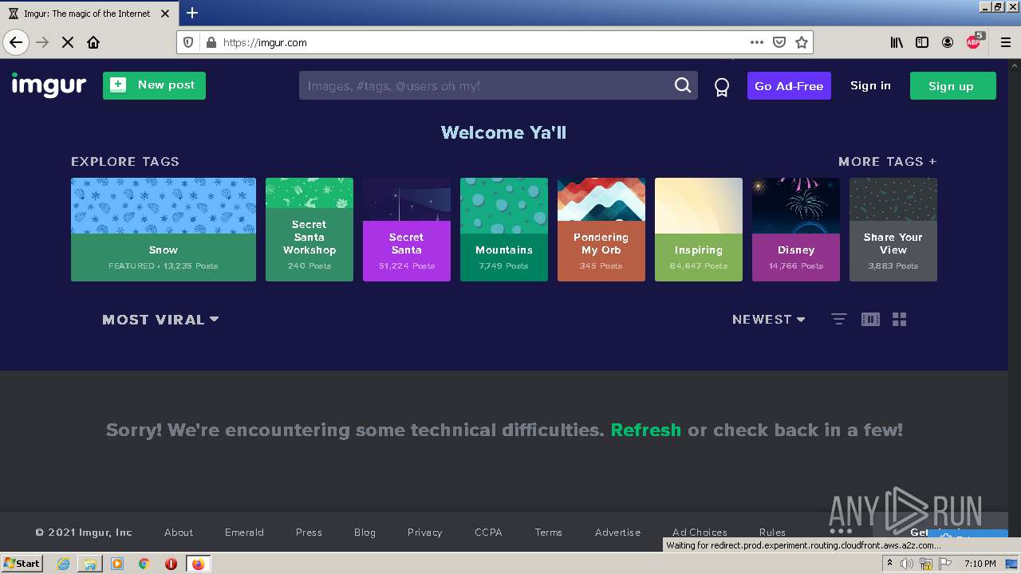Image resolution: width=1021 pixels, height=574 pixels.
Task: Switch to grid layout view icon
Action: coord(900,319)
